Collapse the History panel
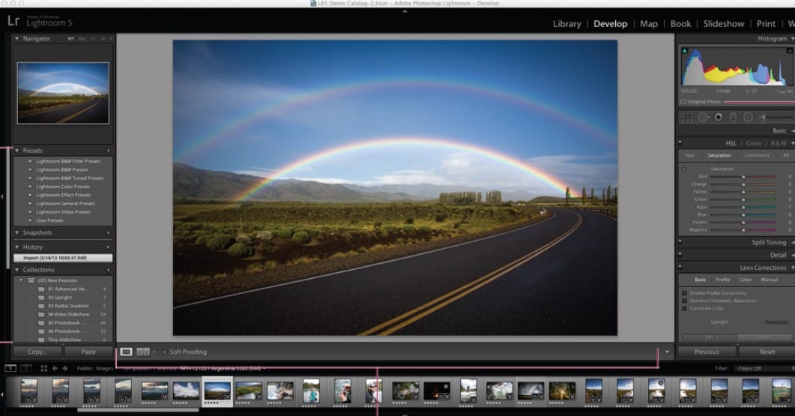Screen dimensions: 795x416 coord(16,247)
